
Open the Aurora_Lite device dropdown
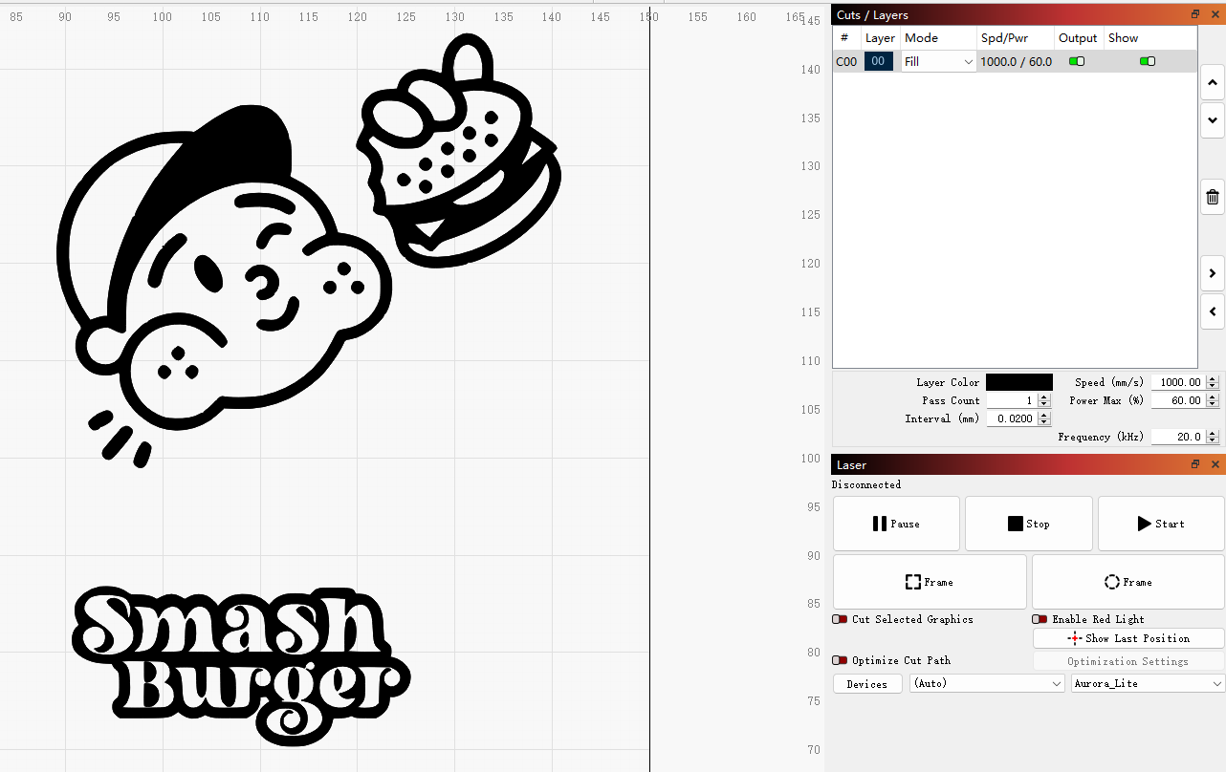coord(1148,683)
